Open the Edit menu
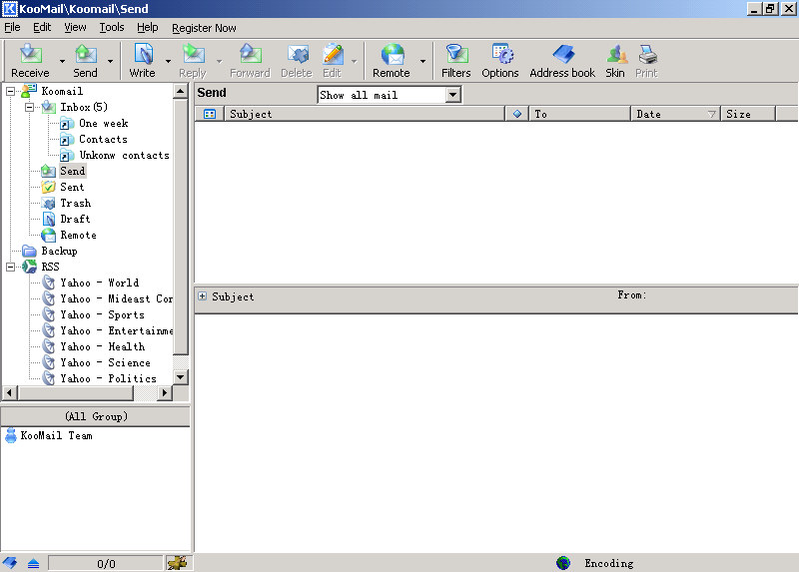Screen dimensions: 799x572 [x=42, y=28]
